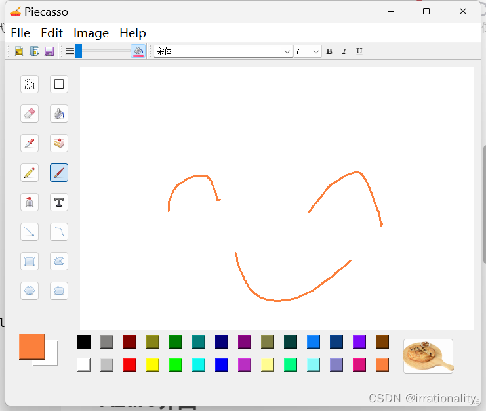The image size is (486, 411).
Task: Pick the dark gray color swatch
Action: pos(107,342)
